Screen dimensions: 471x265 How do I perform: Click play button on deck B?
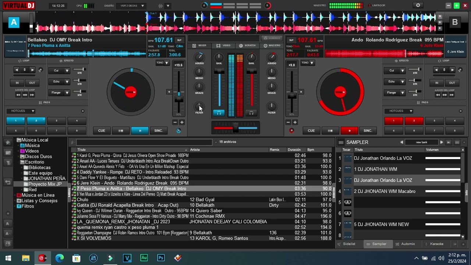(x=350, y=131)
